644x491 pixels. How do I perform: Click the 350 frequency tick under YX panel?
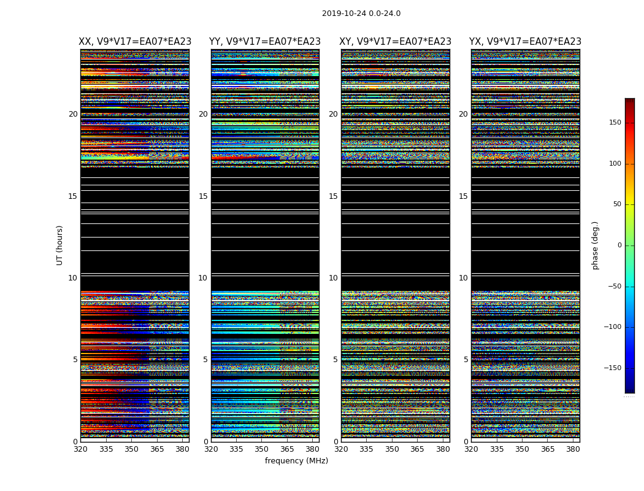coord(522,449)
